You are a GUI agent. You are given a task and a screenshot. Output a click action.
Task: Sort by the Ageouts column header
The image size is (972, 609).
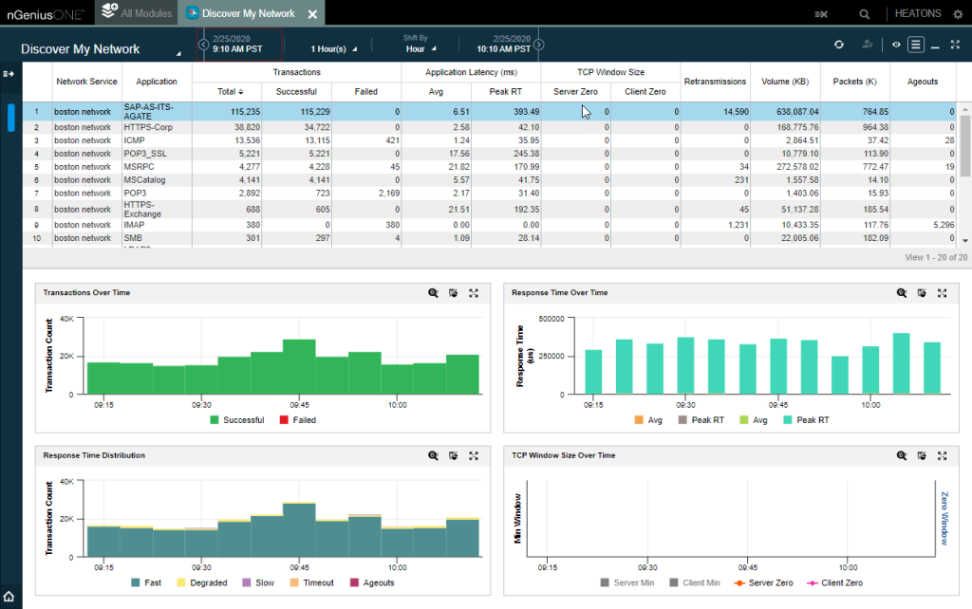click(x=923, y=82)
